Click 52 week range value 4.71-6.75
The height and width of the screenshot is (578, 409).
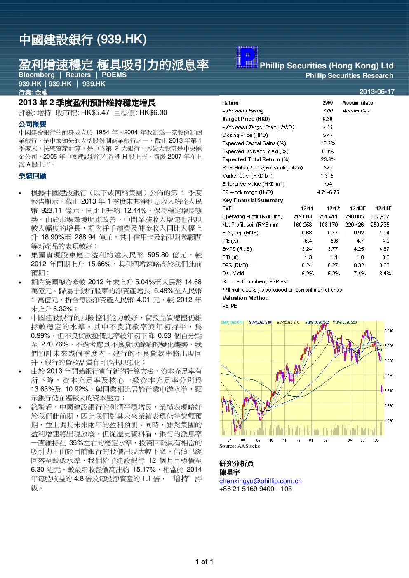click(x=328, y=192)
